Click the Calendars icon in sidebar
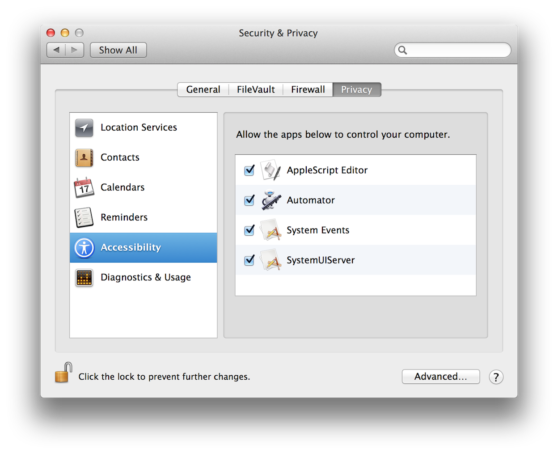This screenshot has width=558, height=454. 84,188
